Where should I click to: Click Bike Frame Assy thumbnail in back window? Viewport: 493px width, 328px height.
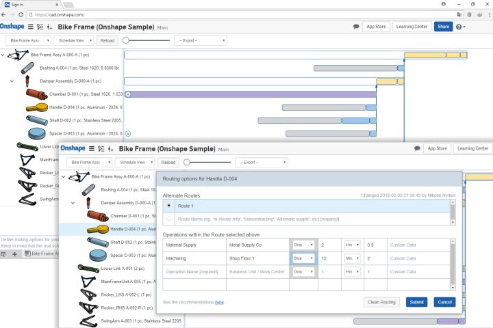tap(18, 55)
